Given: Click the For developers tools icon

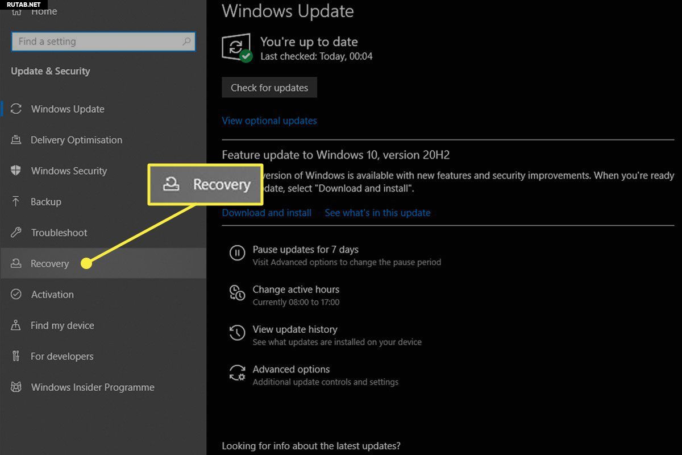Looking at the screenshot, I should [x=16, y=356].
